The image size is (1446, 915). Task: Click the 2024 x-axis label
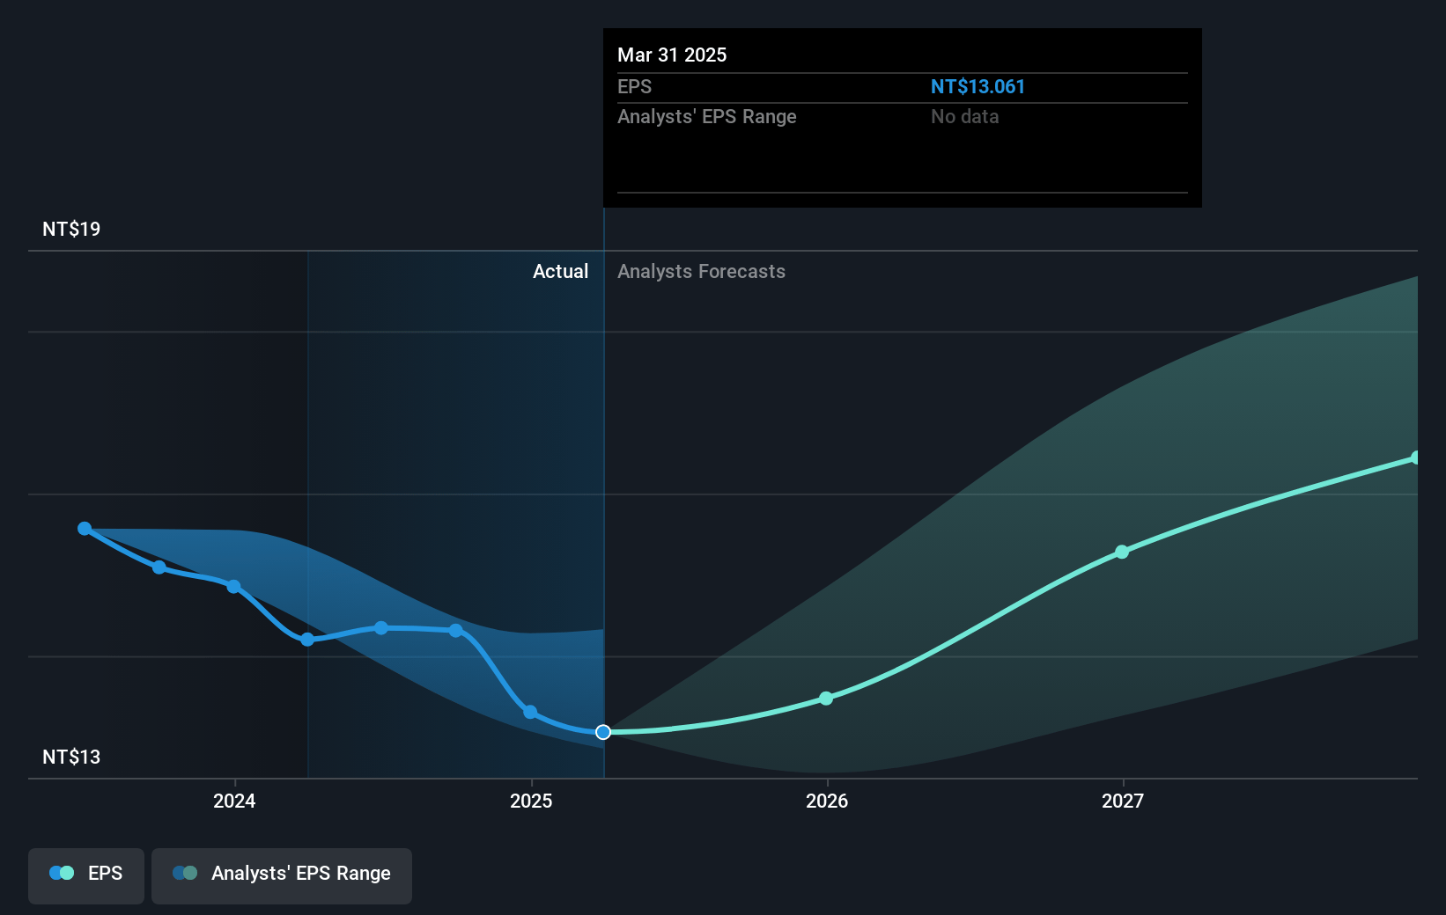(234, 801)
